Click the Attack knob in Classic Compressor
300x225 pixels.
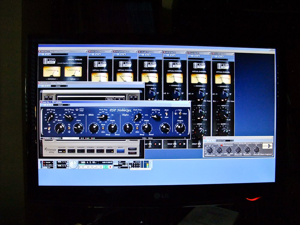pyautogui.click(x=238, y=150)
